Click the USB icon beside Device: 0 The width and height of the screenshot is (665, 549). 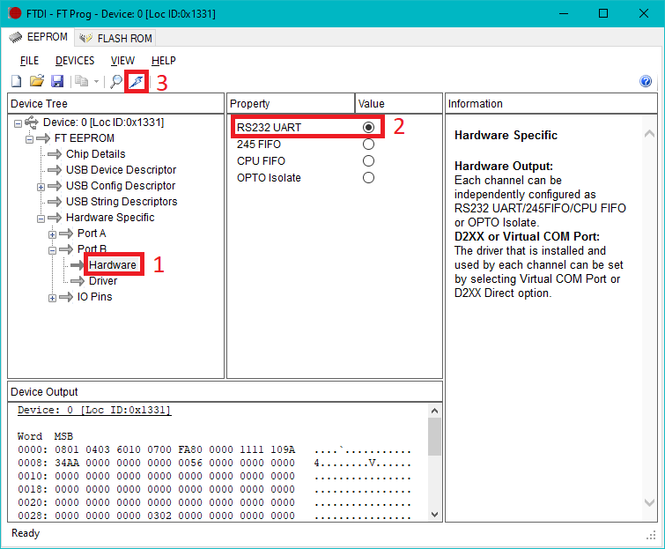pos(32,122)
